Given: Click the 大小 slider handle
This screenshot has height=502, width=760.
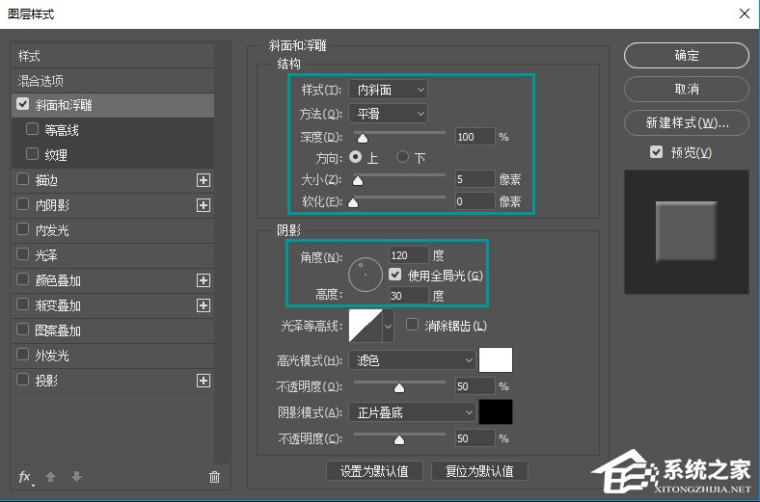Looking at the screenshot, I should point(358,180).
